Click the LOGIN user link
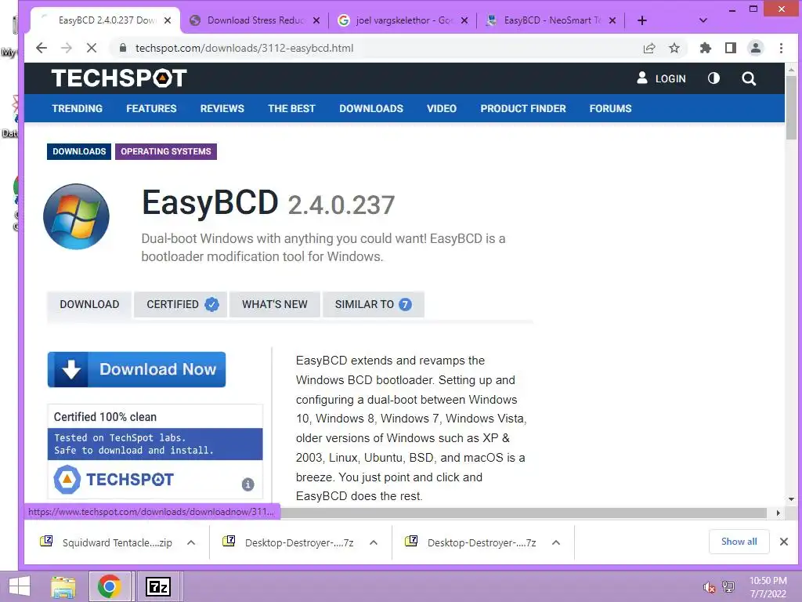802x602 pixels. click(661, 78)
